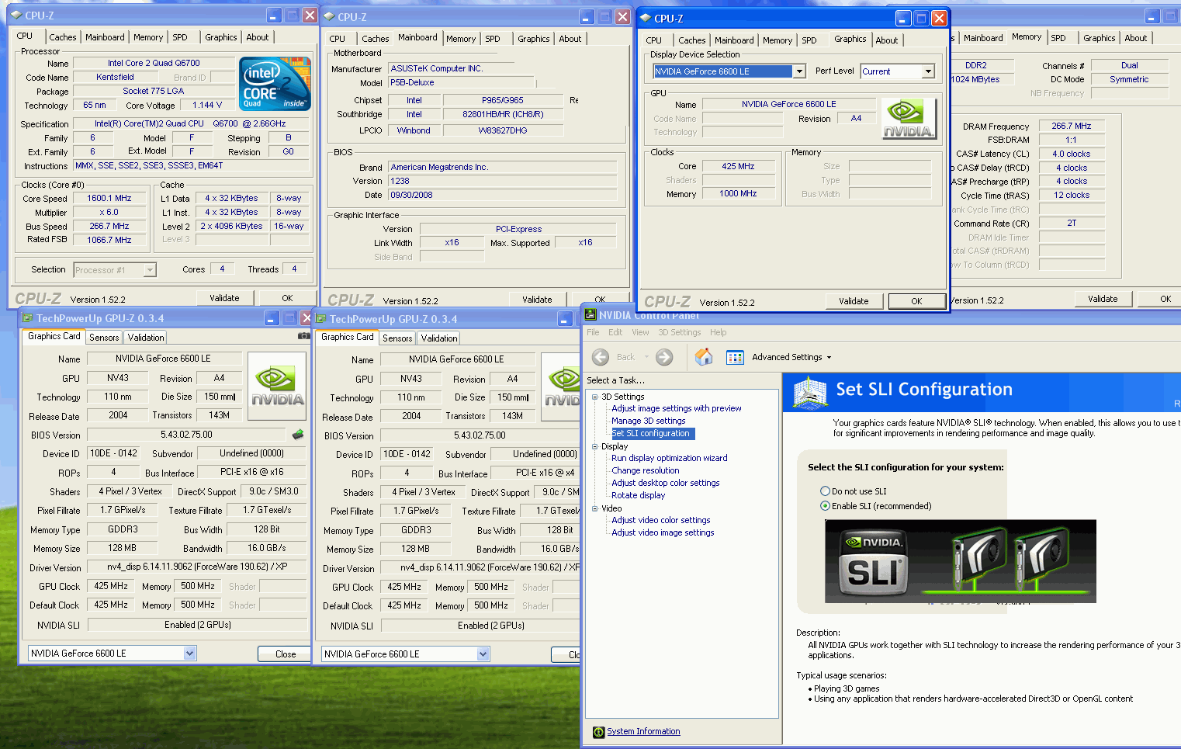Image resolution: width=1181 pixels, height=749 pixels.
Task: Click the camera screenshot icon in first GPU-Z window
Action: [303, 336]
